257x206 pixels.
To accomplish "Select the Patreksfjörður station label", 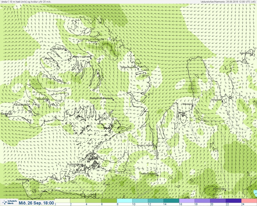I will pyautogui.click(x=21, y=105).
